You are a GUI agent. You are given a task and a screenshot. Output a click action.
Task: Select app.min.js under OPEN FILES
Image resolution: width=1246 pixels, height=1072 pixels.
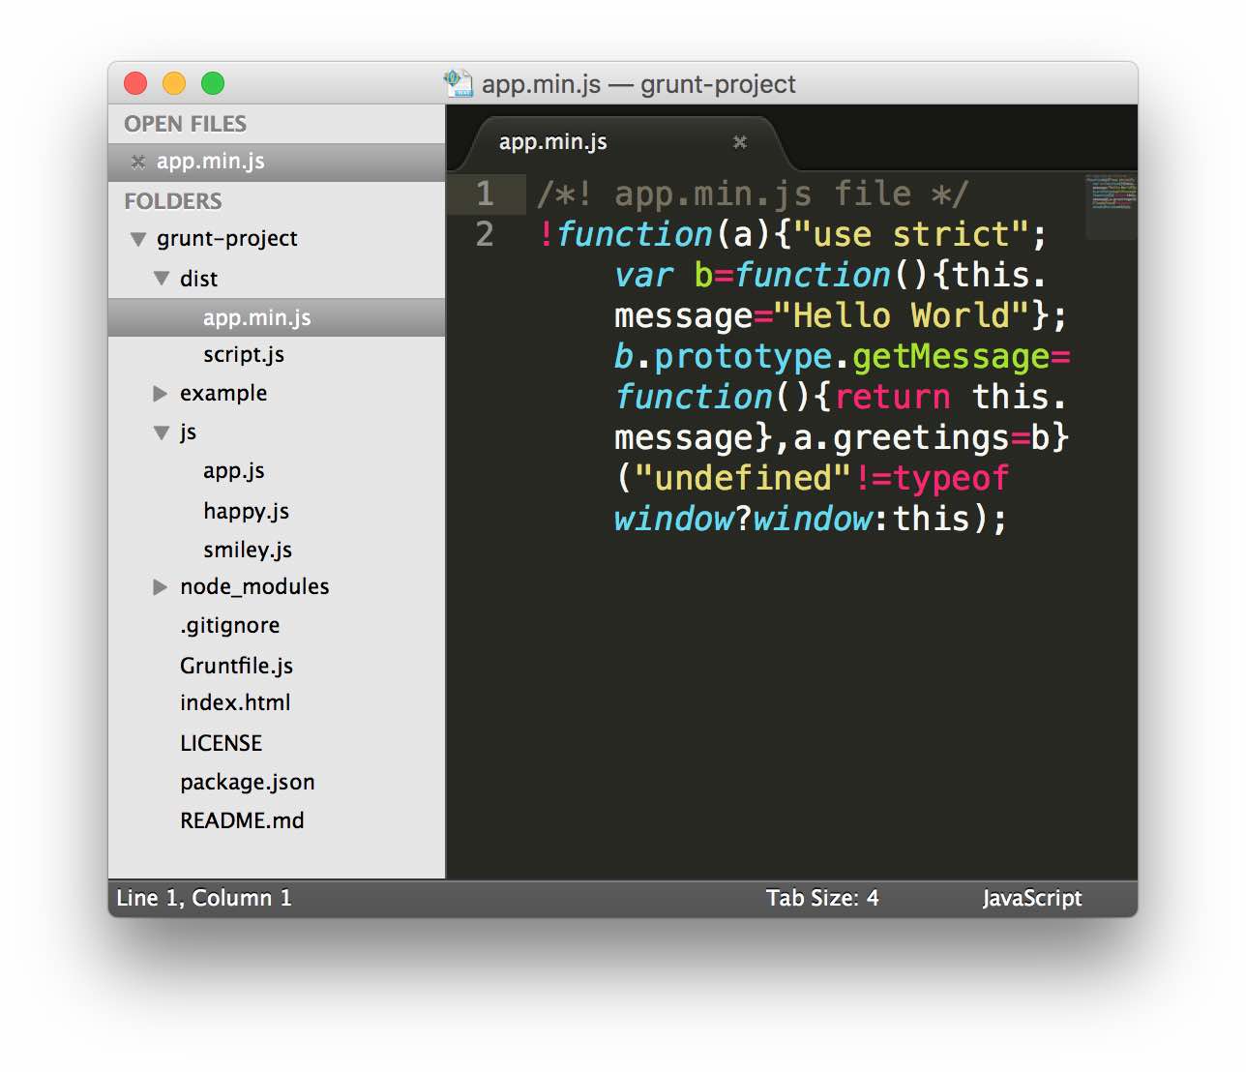(x=213, y=162)
